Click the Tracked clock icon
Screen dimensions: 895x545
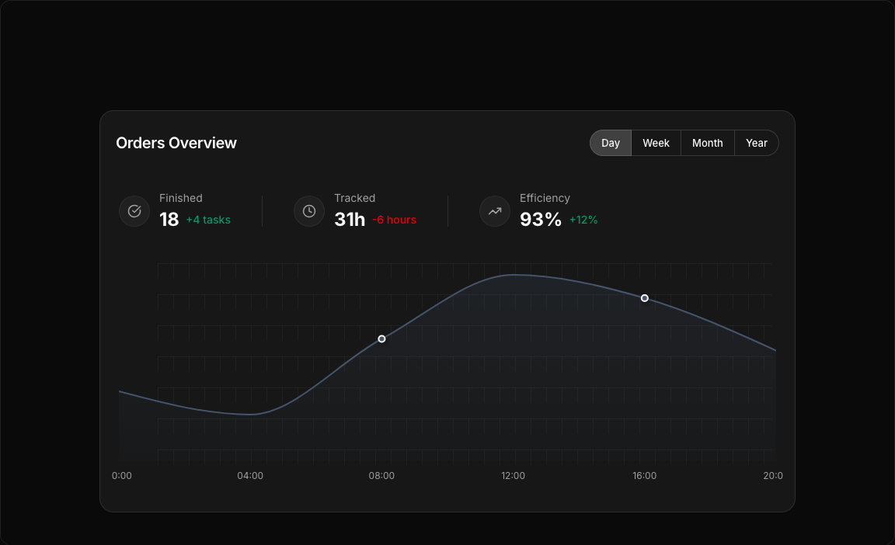pyautogui.click(x=309, y=211)
